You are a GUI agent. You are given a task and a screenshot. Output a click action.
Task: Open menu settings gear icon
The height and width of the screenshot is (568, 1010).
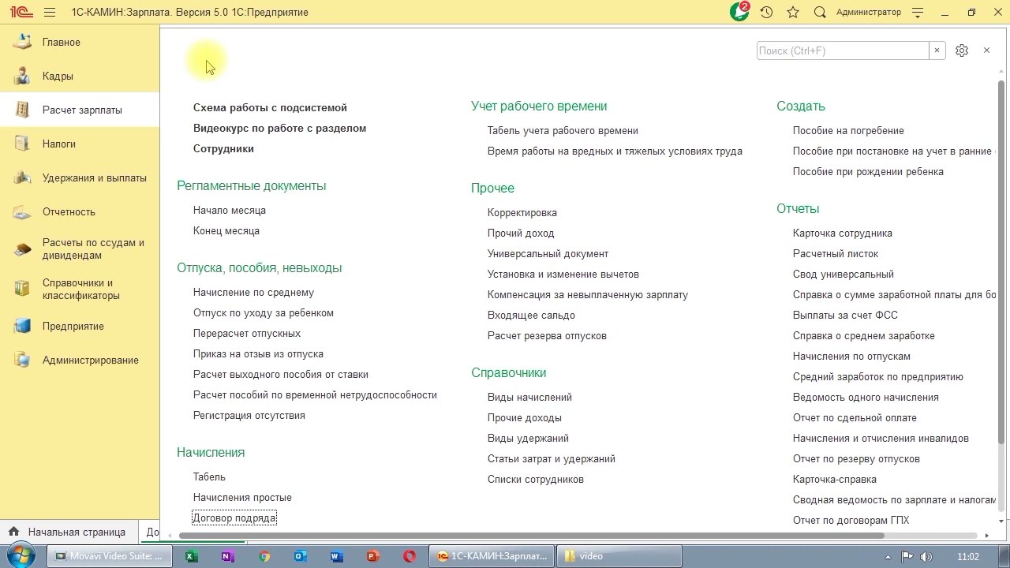coord(961,50)
